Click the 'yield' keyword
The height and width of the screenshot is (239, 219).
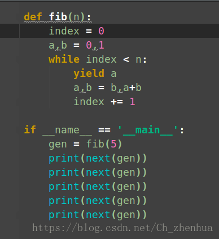(89, 73)
